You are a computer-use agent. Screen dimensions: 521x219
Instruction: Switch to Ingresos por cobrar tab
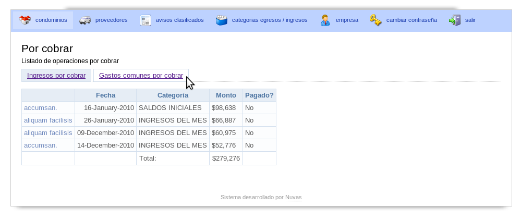(56, 76)
